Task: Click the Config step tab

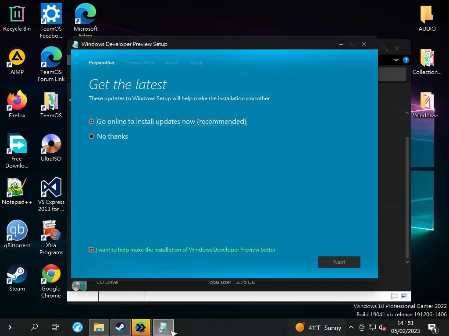Action: pyautogui.click(x=196, y=63)
